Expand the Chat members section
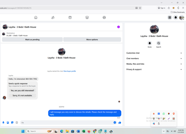Viewport: 186px width, 134px height. tap(154, 58)
